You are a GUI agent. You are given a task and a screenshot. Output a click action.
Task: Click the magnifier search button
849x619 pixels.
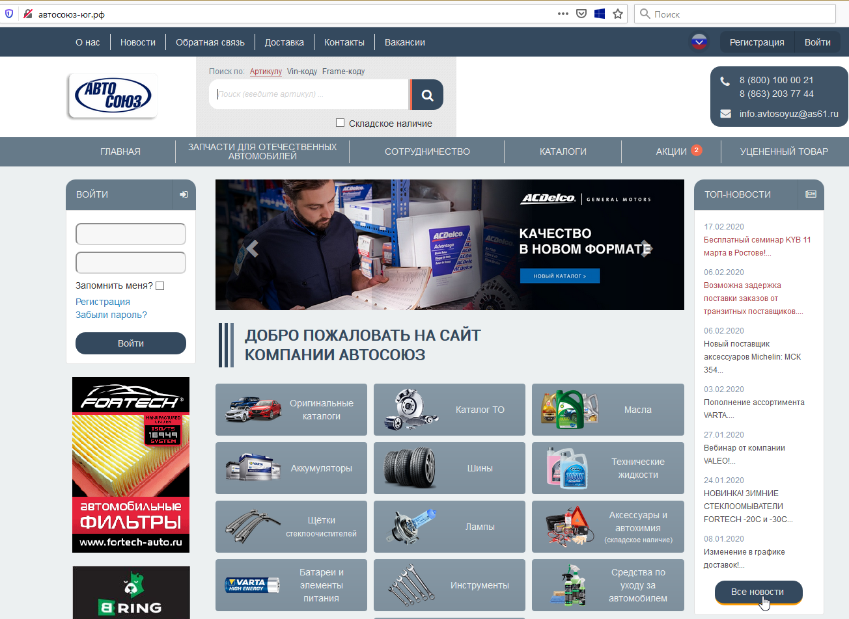427,95
